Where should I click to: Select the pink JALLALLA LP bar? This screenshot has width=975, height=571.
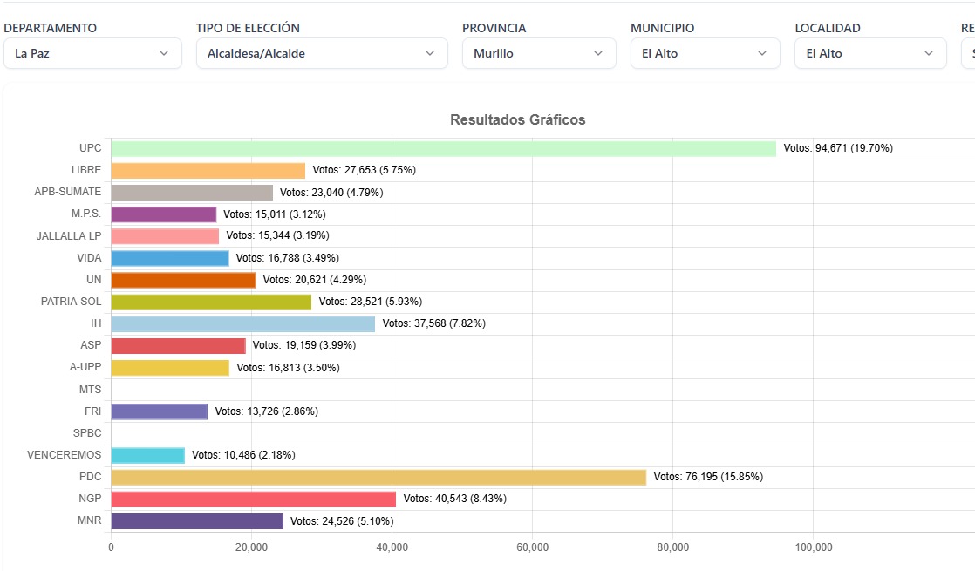[x=165, y=236]
